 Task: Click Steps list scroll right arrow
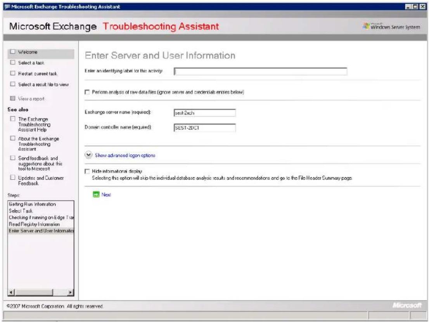coord(71,293)
